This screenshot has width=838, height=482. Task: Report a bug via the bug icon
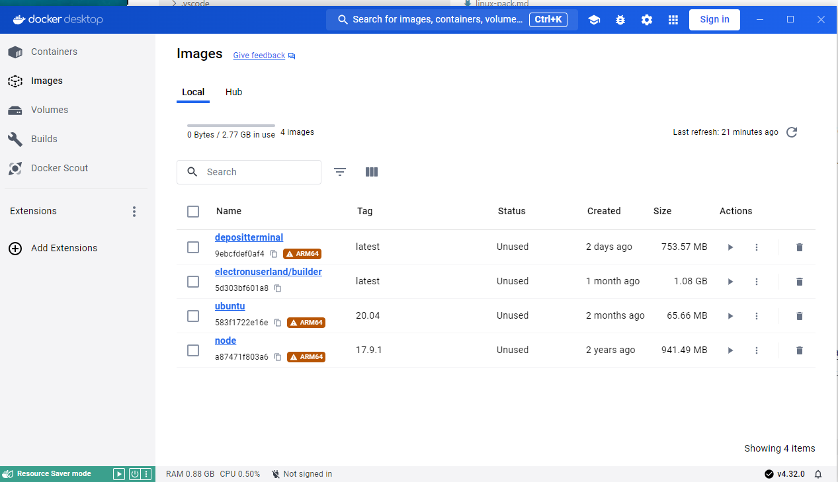coord(620,20)
